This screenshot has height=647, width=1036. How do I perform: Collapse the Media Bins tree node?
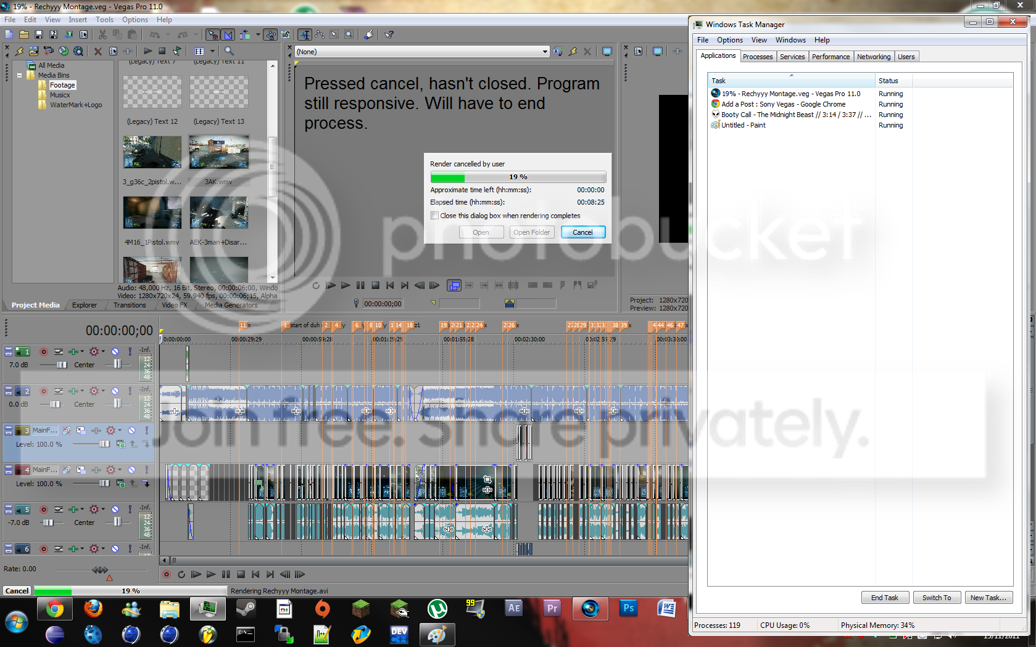point(19,75)
